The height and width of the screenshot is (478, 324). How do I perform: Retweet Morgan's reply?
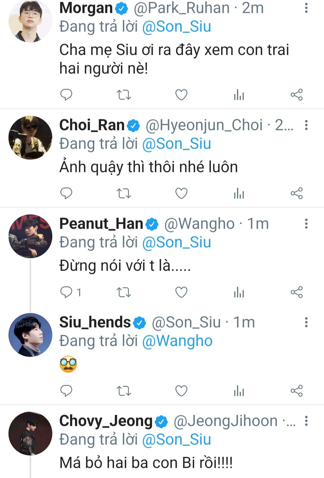point(124,95)
